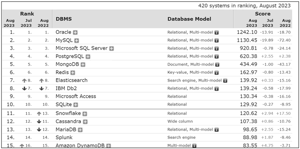Open the Splunk DBMS link

[x=64, y=137]
